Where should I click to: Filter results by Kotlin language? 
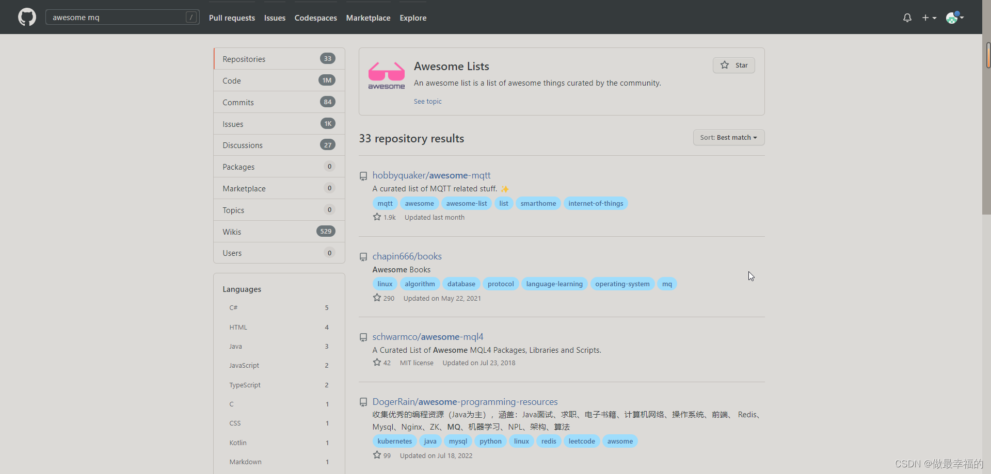point(279,443)
